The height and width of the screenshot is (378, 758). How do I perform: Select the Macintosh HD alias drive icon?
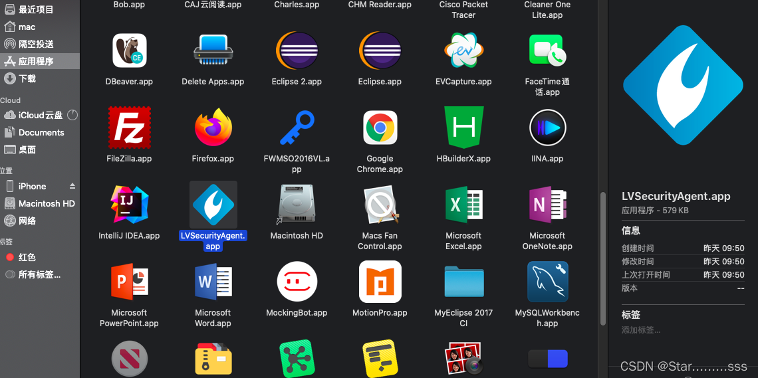pyautogui.click(x=297, y=205)
